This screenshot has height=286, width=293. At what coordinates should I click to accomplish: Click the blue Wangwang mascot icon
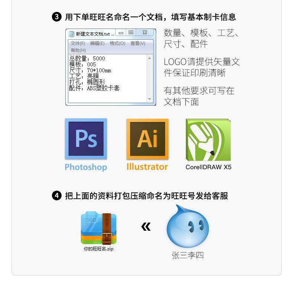pos(188,226)
